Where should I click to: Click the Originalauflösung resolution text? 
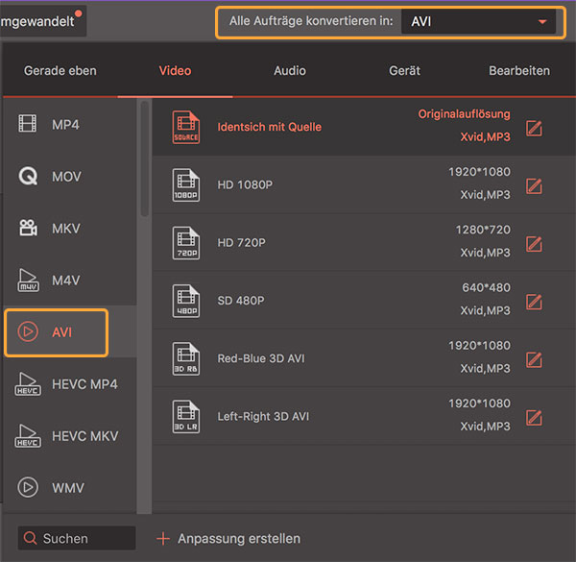coord(464,114)
